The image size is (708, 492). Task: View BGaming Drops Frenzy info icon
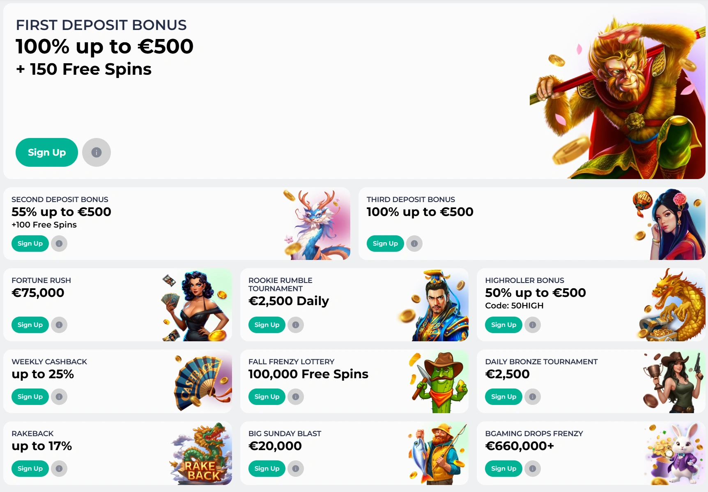(533, 468)
